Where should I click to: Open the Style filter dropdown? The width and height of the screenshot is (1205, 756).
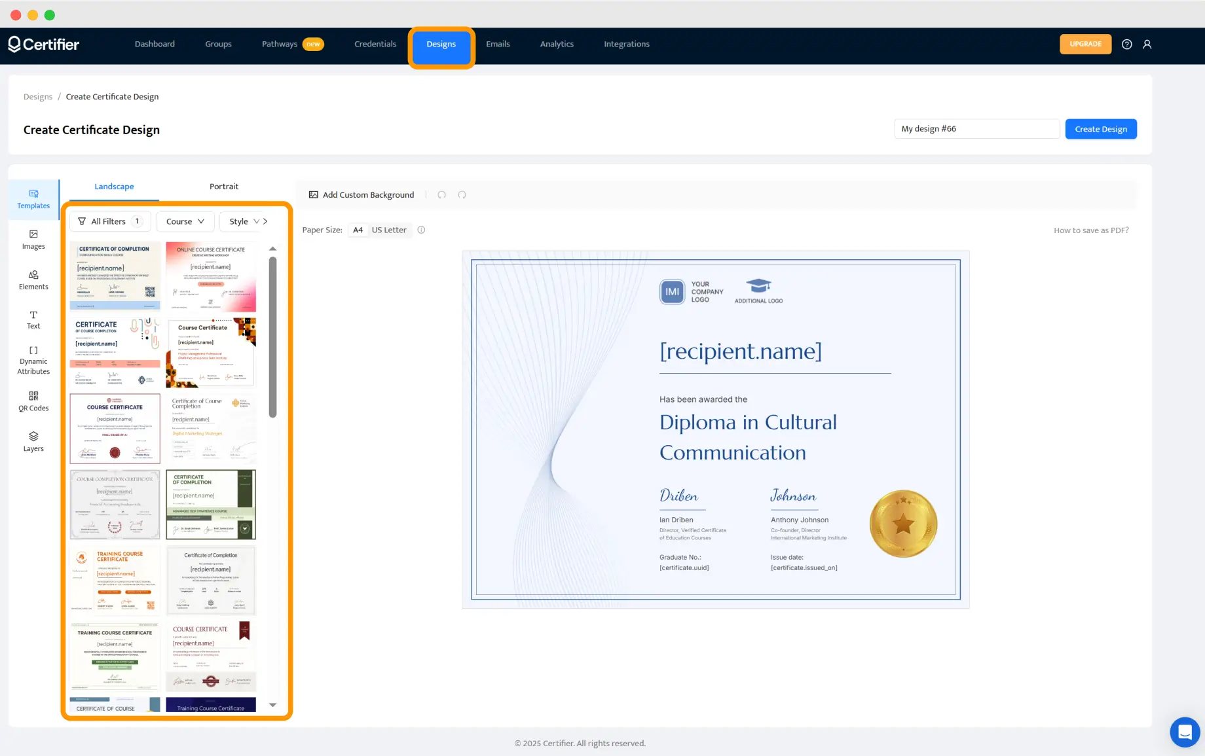[x=244, y=221]
